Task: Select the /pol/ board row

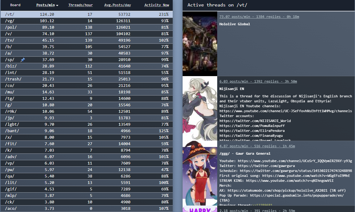Action: 87,27
